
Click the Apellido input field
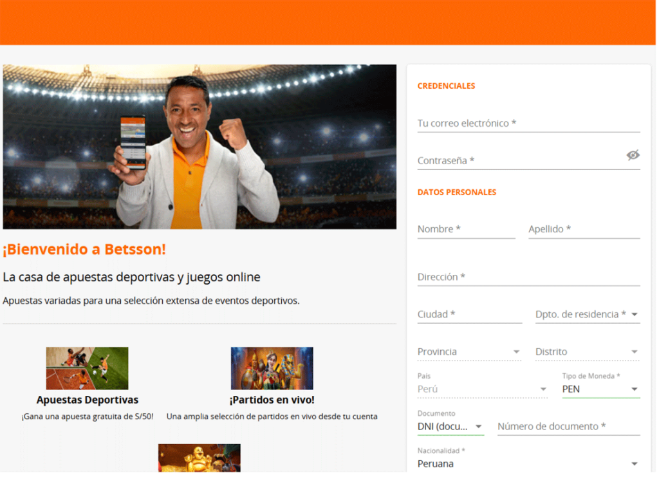point(584,229)
